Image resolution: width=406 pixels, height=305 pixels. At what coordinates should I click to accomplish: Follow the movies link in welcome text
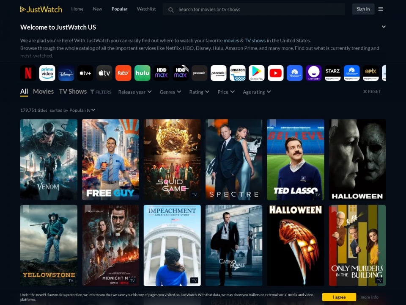pos(231,41)
